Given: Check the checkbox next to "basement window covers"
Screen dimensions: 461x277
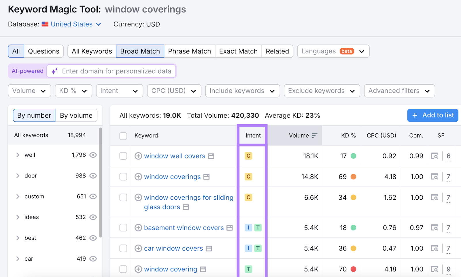Looking at the screenshot, I should point(123,228).
